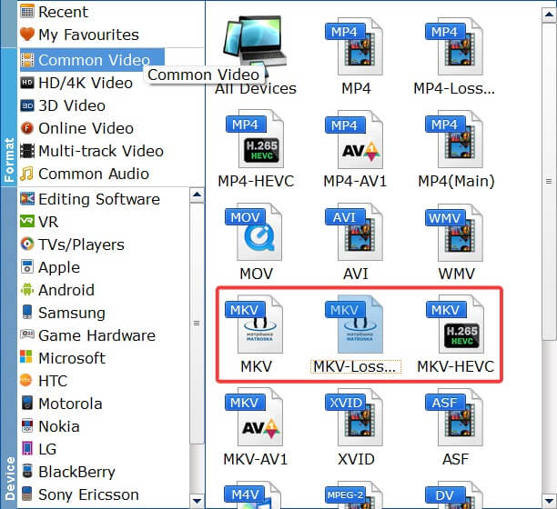Select the All Devices format icon
557x509 pixels.
click(x=256, y=45)
